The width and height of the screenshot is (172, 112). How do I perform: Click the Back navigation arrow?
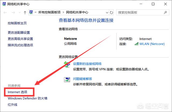[x=5, y=13]
